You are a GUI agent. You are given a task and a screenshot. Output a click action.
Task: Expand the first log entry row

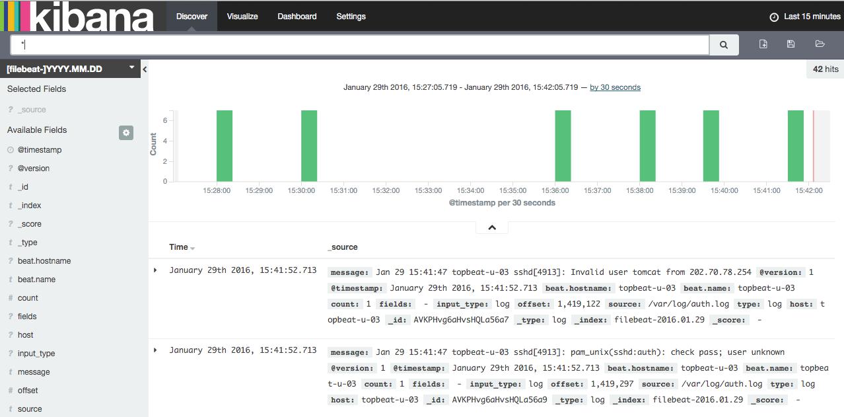(156, 270)
